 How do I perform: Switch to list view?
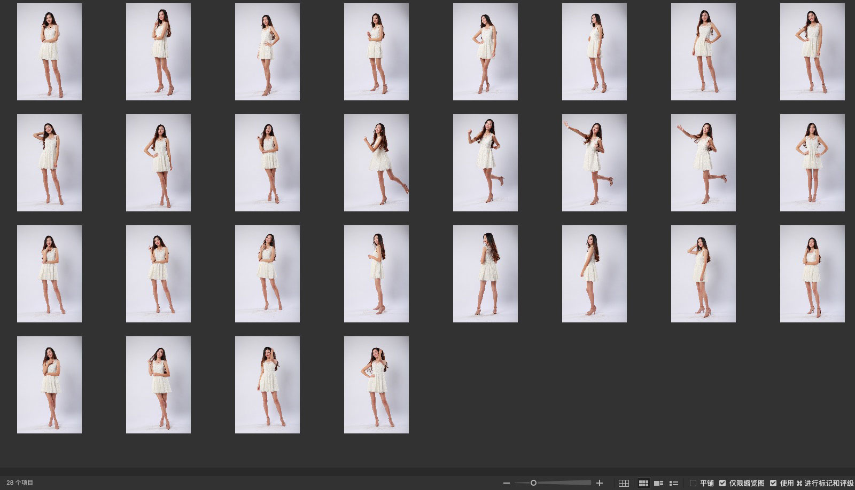click(674, 483)
